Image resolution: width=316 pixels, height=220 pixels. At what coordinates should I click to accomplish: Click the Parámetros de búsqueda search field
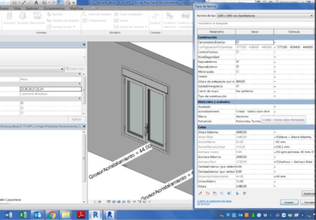pos(255,23)
